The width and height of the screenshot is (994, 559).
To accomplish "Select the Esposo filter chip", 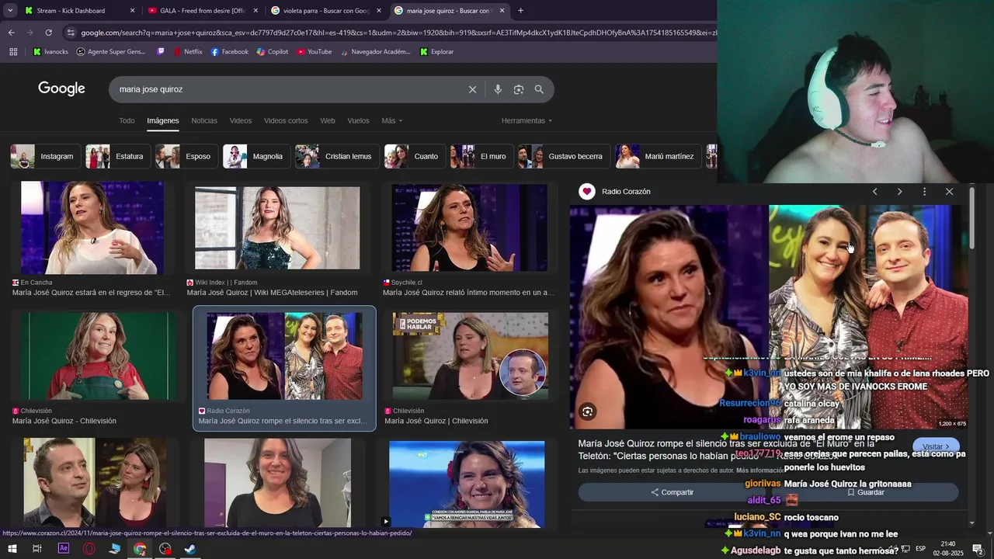I will tap(186, 156).
